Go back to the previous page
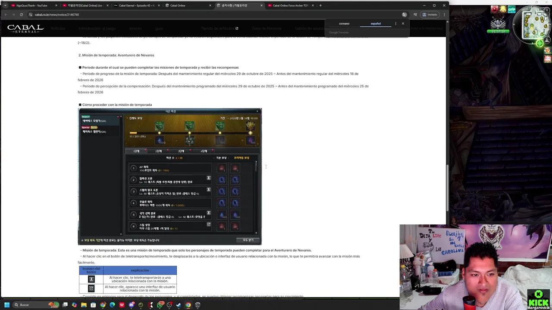 [6, 15]
